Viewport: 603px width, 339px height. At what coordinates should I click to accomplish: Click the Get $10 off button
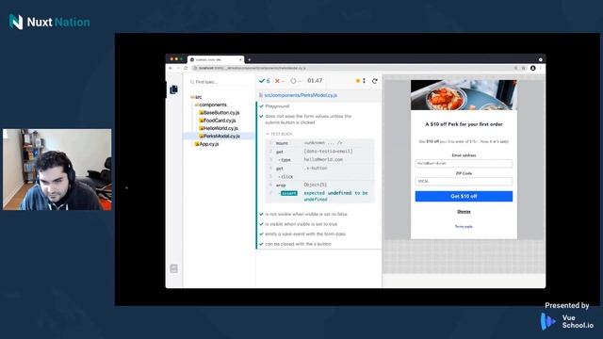tap(464, 197)
